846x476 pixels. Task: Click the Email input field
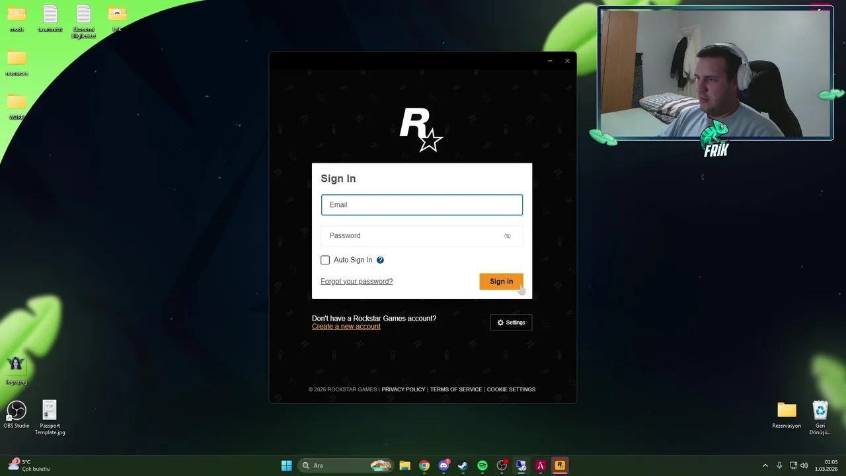point(422,205)
